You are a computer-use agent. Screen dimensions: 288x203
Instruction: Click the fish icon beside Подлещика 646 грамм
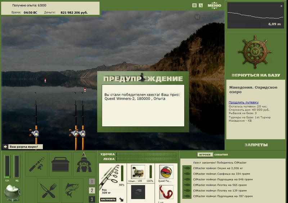point(187,179)
